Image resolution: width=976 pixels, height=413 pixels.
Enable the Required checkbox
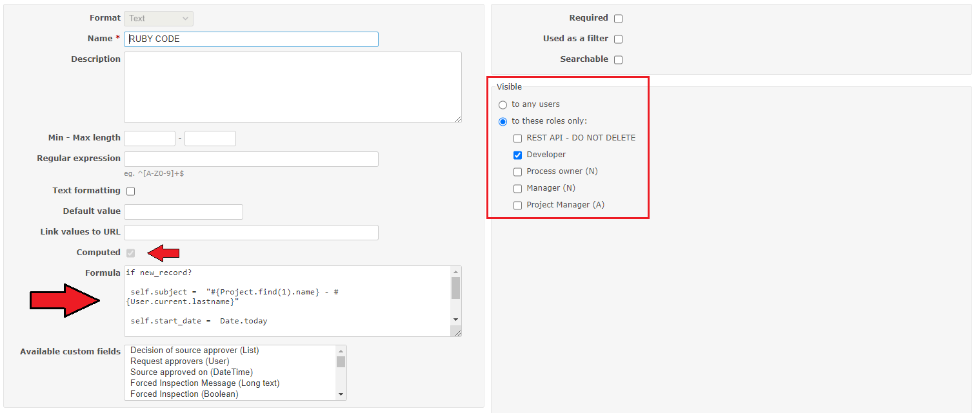(x=618, y=18)
